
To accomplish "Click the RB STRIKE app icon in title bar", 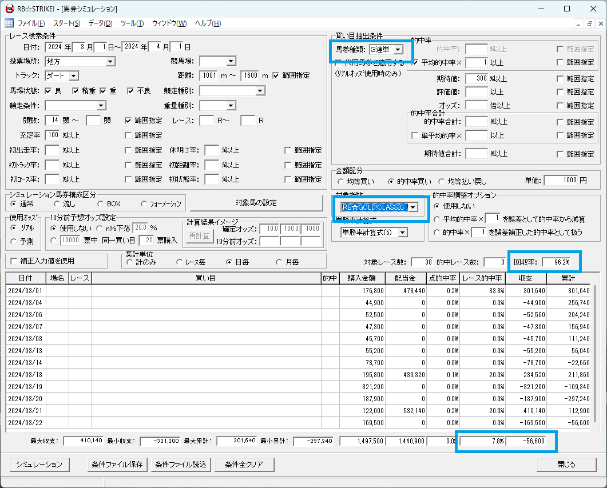I will tap(9, 9).
